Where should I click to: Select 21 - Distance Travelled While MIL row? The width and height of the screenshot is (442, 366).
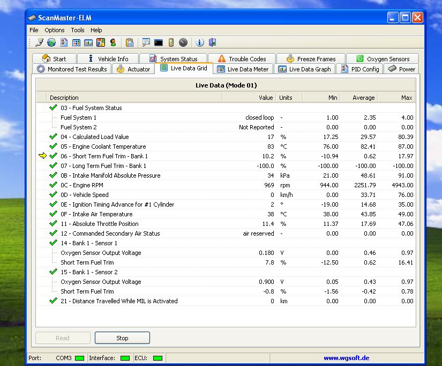coord(226,301)
